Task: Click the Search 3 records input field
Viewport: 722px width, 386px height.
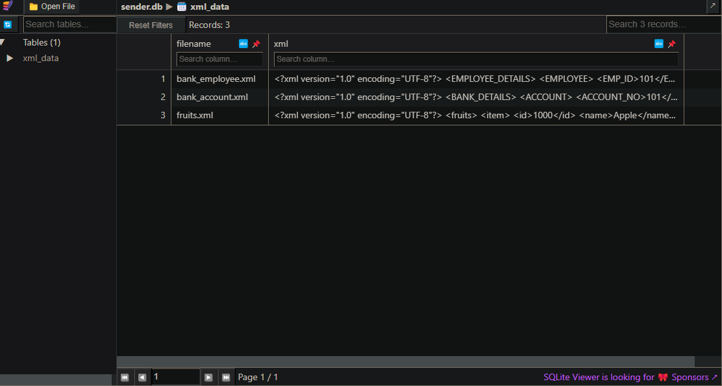Action: 663,24
